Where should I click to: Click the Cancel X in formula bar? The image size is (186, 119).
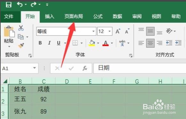pyautogui.click(x=57, y=68)
